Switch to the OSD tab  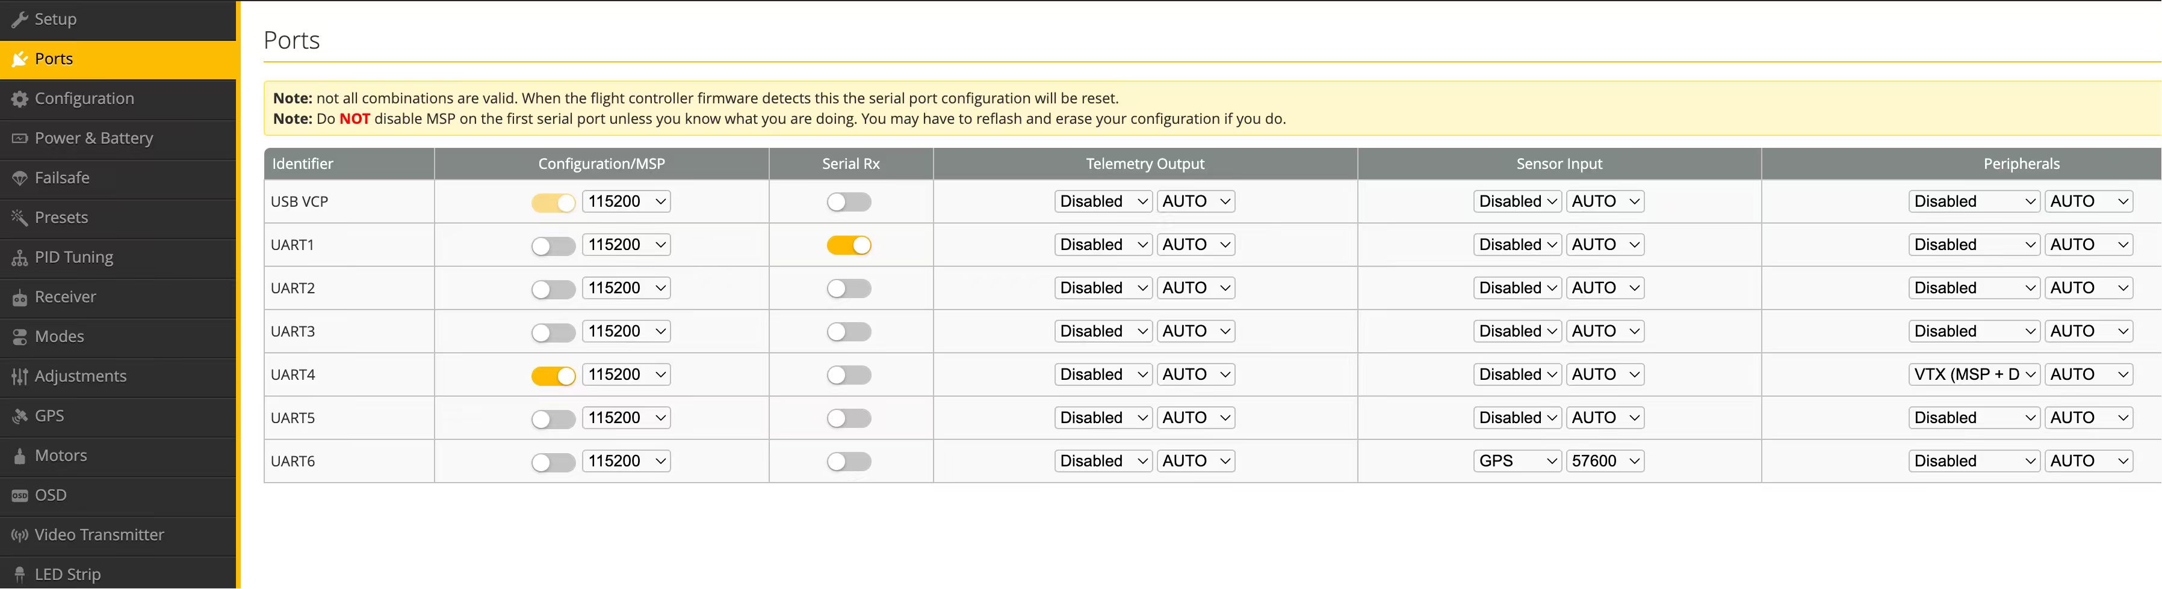point(51,495)
